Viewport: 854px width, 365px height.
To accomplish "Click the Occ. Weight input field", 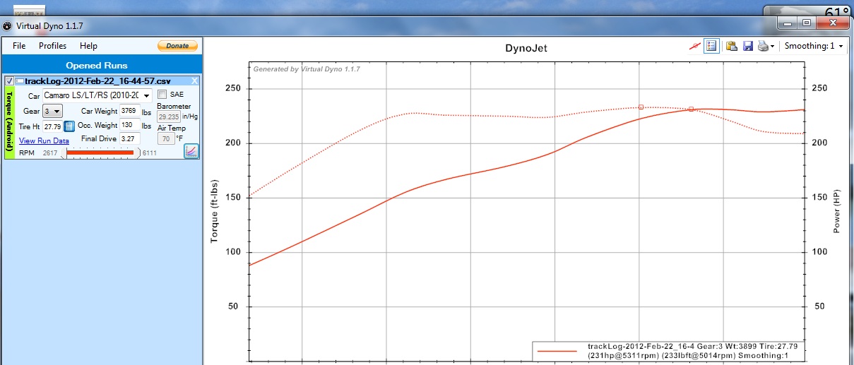I will [x=129, y=125].
